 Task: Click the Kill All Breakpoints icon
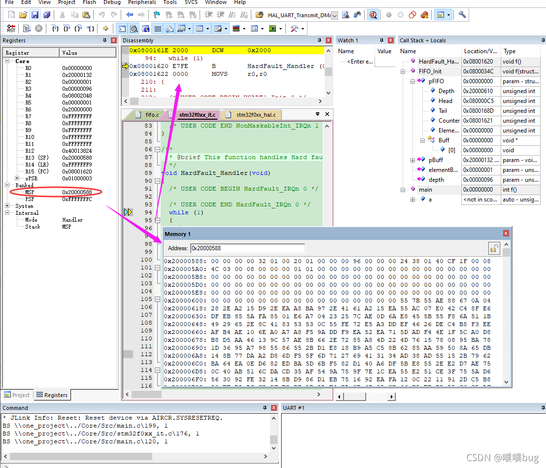424,15
